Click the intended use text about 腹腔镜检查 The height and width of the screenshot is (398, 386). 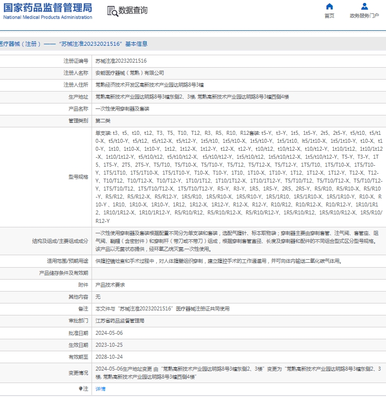(219, 261)
